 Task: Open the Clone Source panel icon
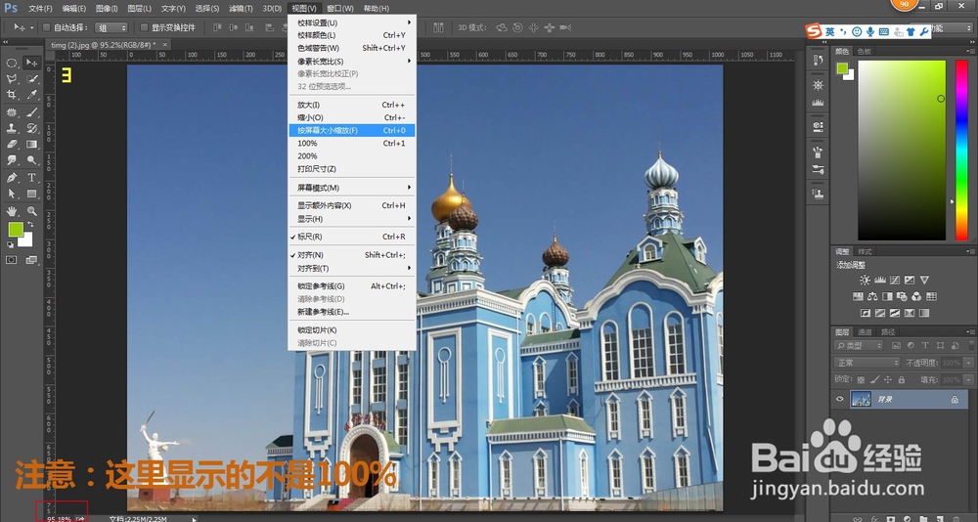point(818,195)
